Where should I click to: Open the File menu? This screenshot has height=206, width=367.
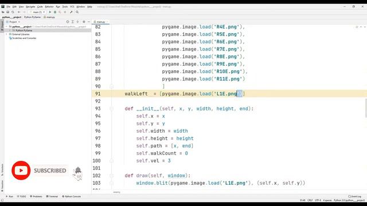pos(8,7)
